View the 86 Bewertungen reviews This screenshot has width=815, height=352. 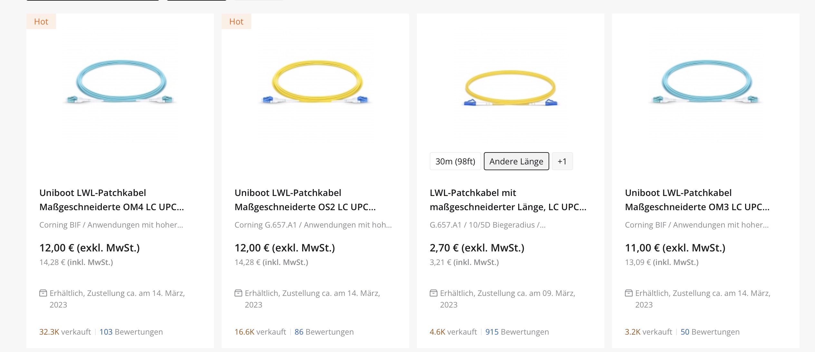pyautogui.click(x=324, y=332)
